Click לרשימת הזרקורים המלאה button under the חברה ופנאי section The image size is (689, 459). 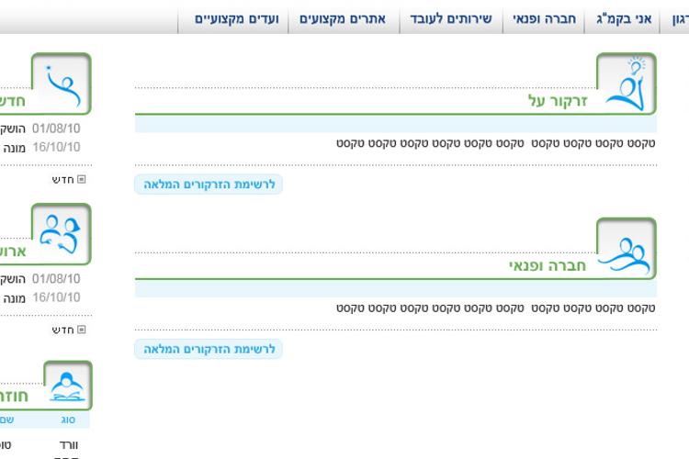[209, 349]
